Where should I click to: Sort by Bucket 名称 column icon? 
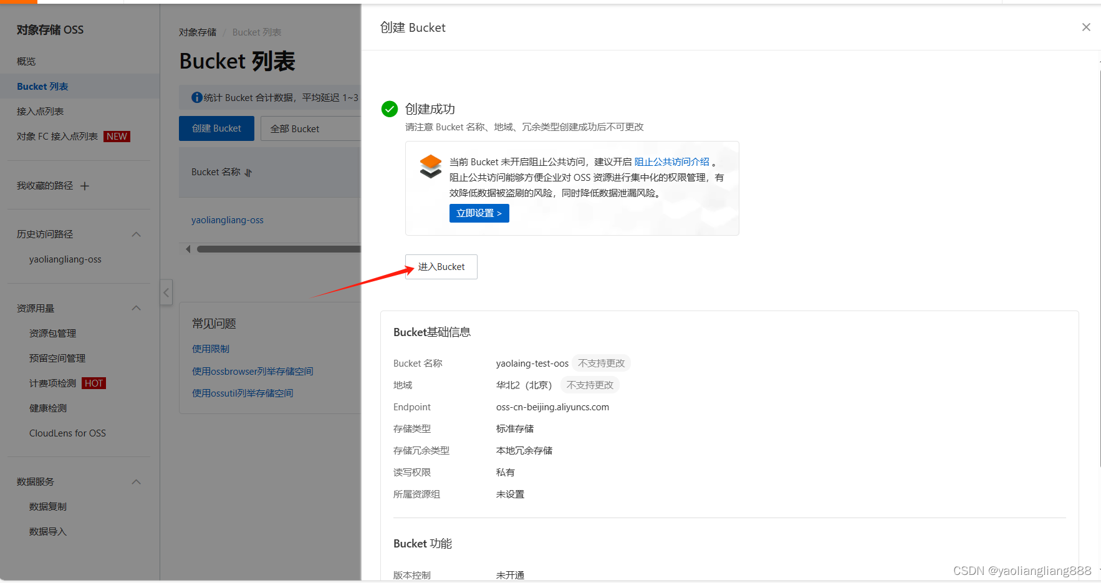(x=248, y=173)
